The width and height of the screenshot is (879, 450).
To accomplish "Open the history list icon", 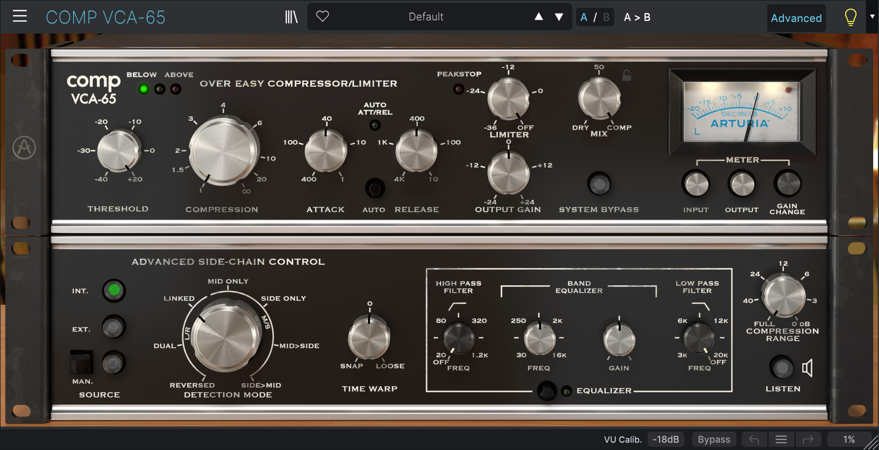I will pyautogui.click(x=781, y=440).
